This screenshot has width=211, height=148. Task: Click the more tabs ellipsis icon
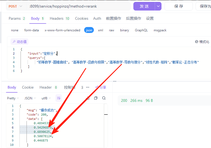[x=88, y=87]
